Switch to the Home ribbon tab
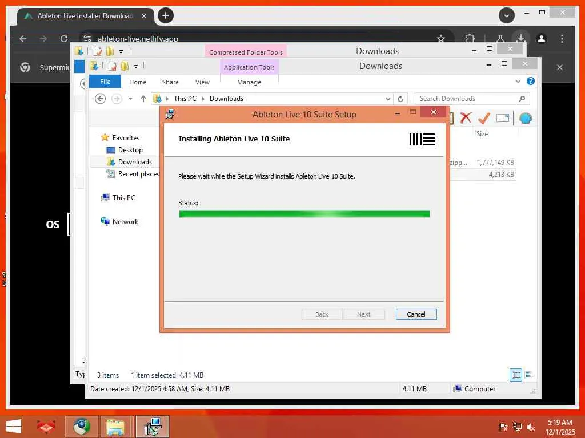The height and width of the screenshot is (438, 585). pyautogui.click(x=138, y=82)
